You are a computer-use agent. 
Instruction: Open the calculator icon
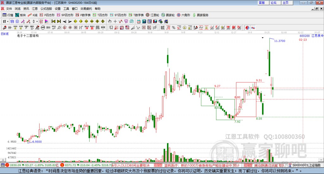point(144,21)
